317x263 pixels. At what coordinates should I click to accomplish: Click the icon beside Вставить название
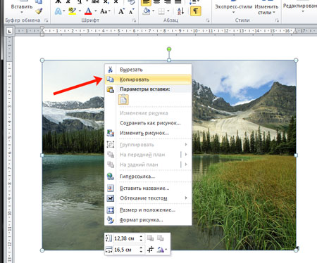coord(111,188)
